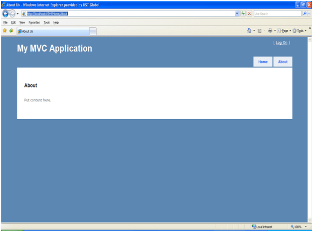
Task: Open the File menu
Action: [5, 22]
